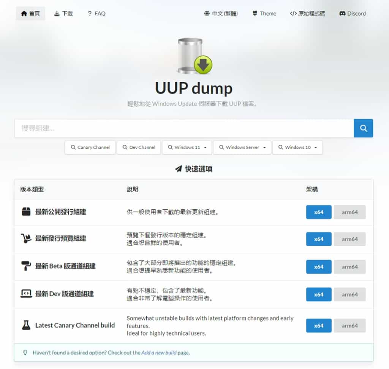Click the 架構 column header
389x369 pixels.
pos(312,189)
